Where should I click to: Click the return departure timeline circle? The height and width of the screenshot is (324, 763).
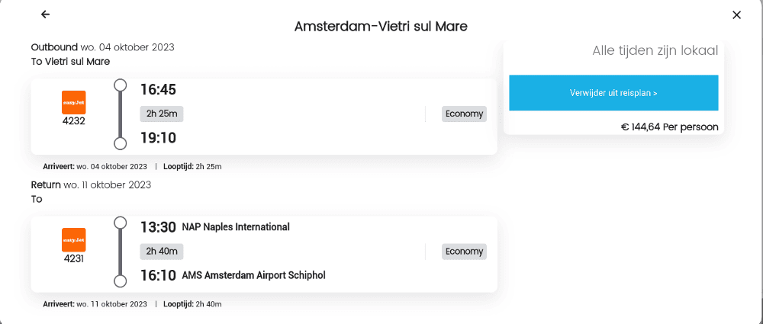point(120,223)
